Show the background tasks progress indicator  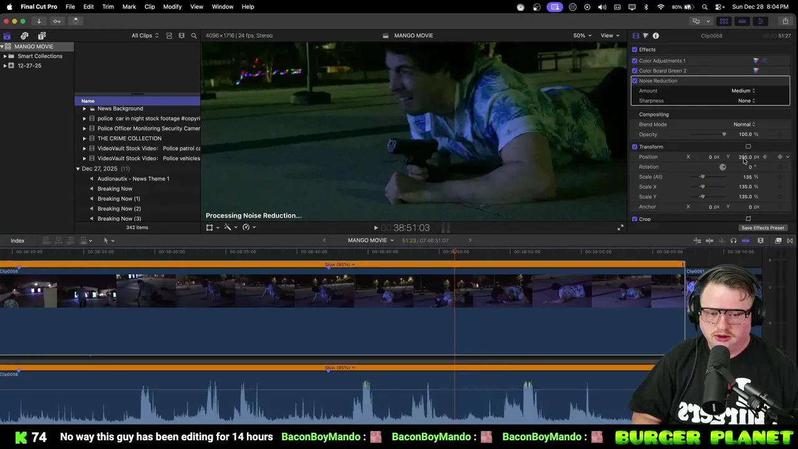pyautogui.click(x=75, y=21)
